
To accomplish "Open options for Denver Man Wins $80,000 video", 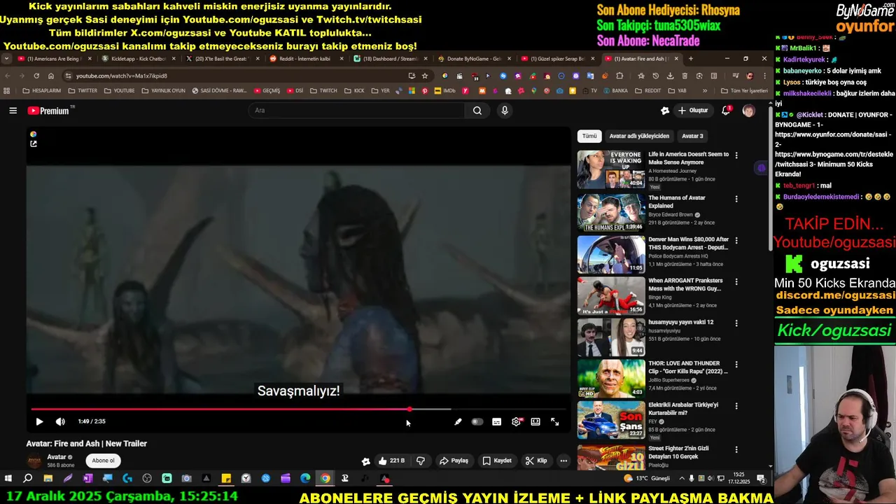I will [736, 240].
